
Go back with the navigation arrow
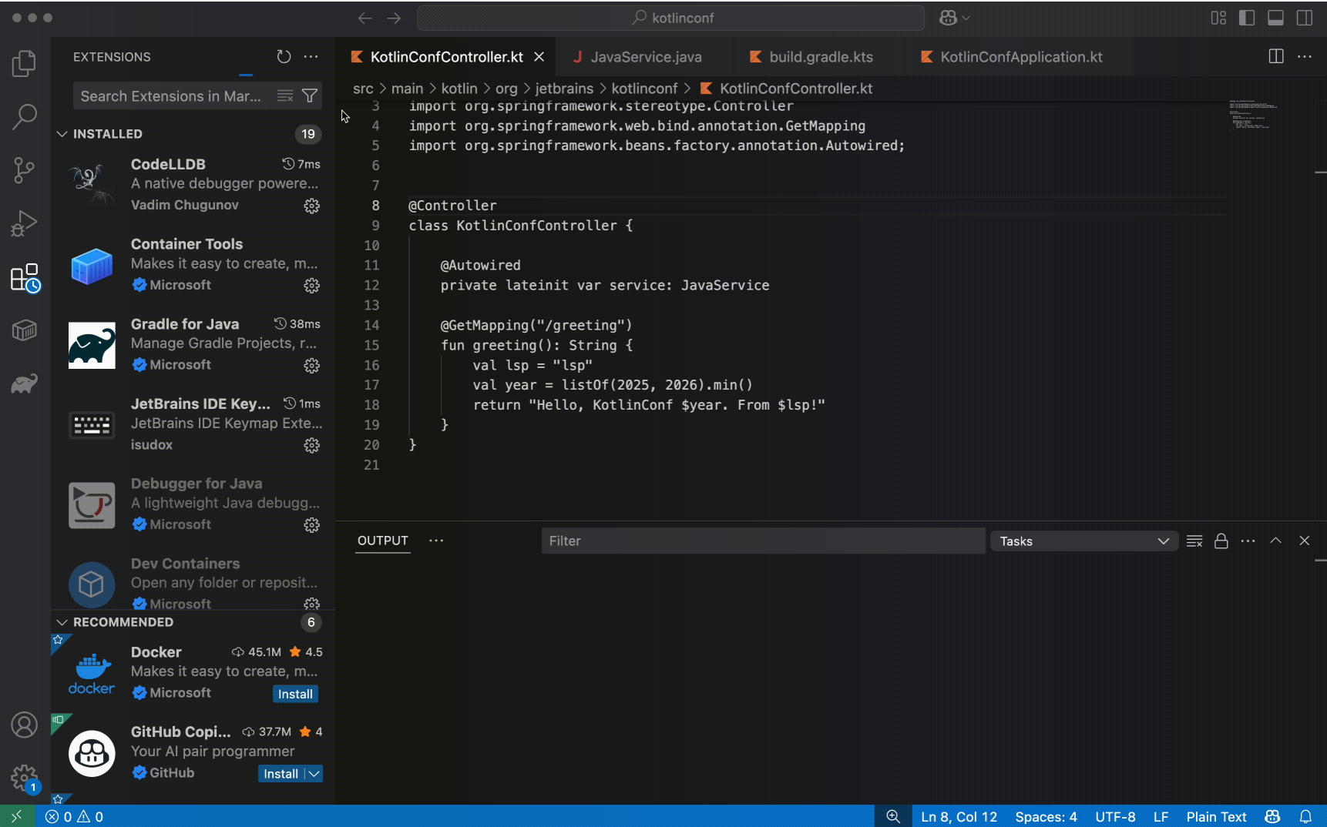(x=365, y=18)
